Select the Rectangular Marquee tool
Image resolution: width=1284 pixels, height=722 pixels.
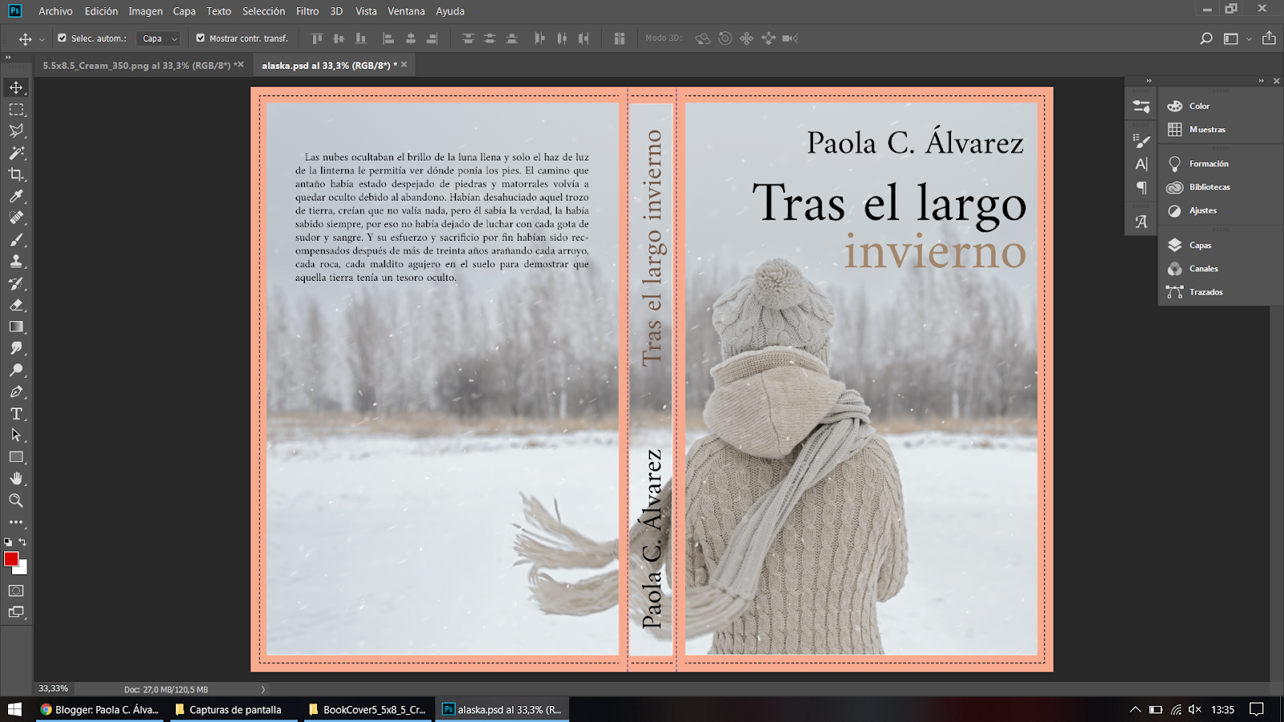(x=16, y=109)
